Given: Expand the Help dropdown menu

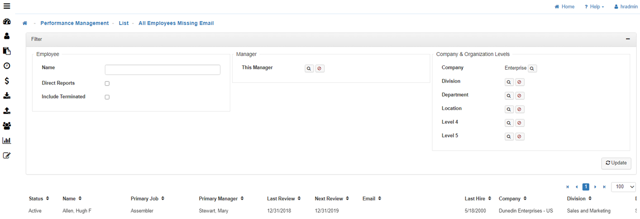Looking at the screenshot, I should point(594,7).
